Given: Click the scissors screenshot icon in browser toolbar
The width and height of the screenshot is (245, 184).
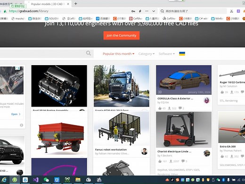Looking at the screenshot, I should click(231, 11).
